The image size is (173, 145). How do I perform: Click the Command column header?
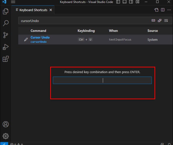(x=38, y=31)
